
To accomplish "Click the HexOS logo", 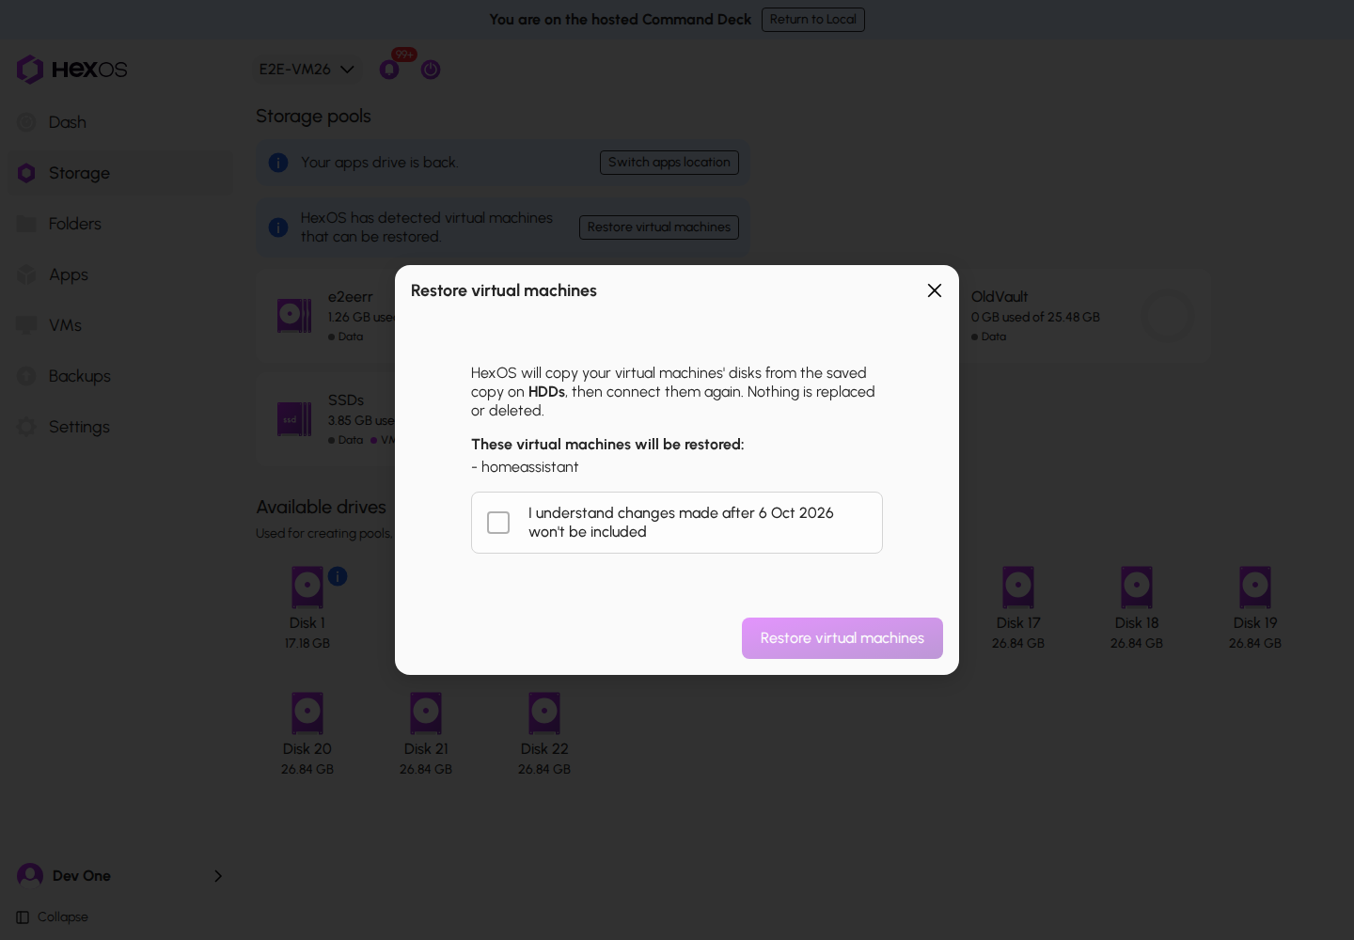I will point(71,70).
